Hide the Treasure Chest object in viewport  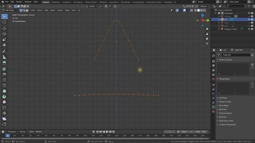[249, 29]
